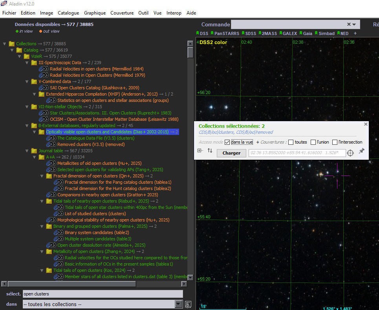Click the catalog icon for Mermilliod 1984 radial velocities
The width and height of the screenshot is (379, 310).
click(x=44, y=69)
